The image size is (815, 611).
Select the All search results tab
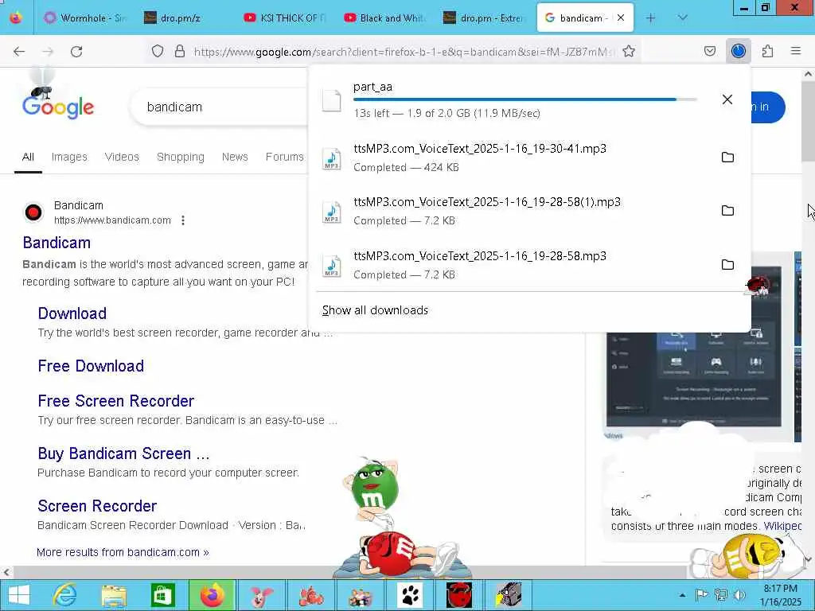tap(28, 157)
